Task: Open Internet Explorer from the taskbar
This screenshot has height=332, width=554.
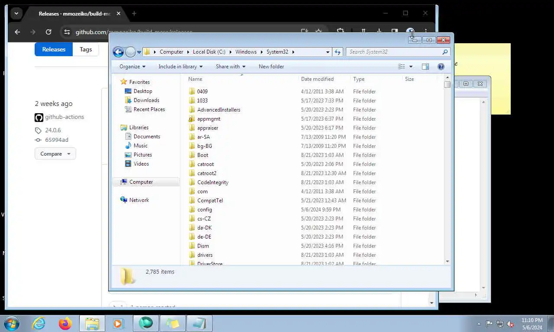Action: (x=39, y=323)
